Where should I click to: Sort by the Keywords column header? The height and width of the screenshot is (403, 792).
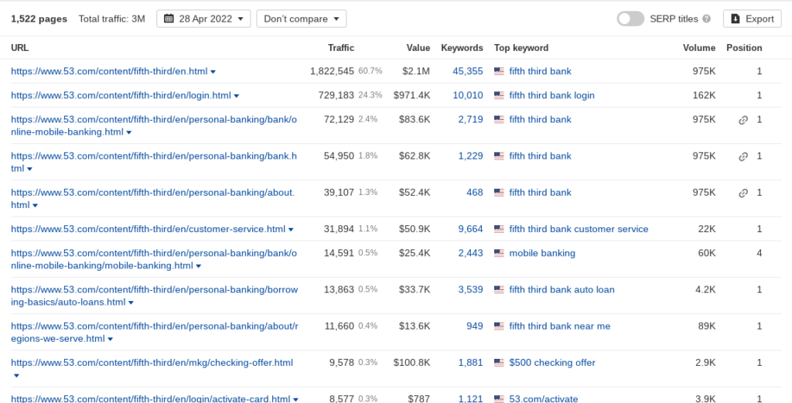coord(462,48)
